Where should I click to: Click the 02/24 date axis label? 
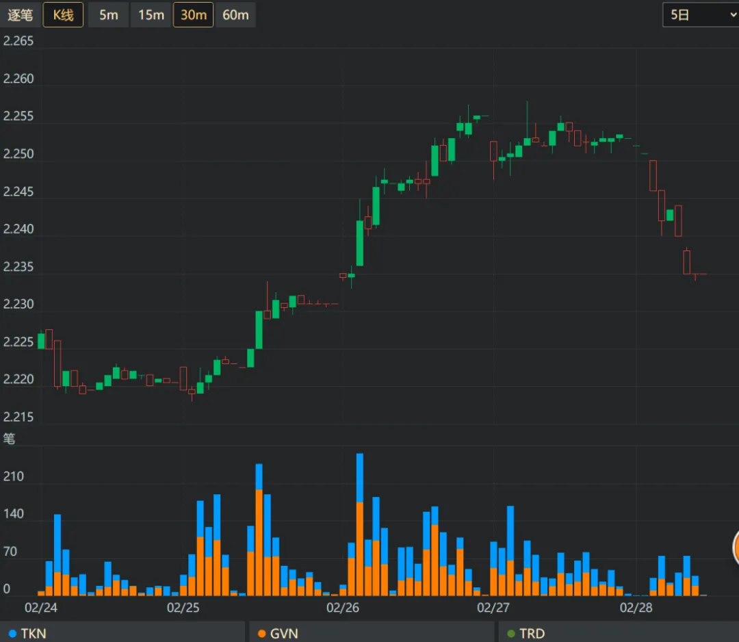click(x=41, y=607)
